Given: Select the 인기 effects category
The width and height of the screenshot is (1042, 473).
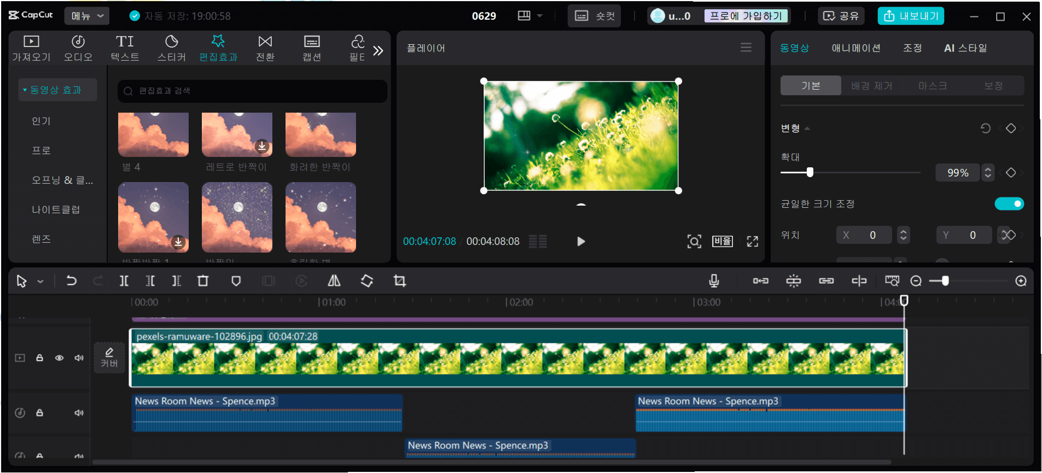Looking at the screenshot, I should 41,121.
